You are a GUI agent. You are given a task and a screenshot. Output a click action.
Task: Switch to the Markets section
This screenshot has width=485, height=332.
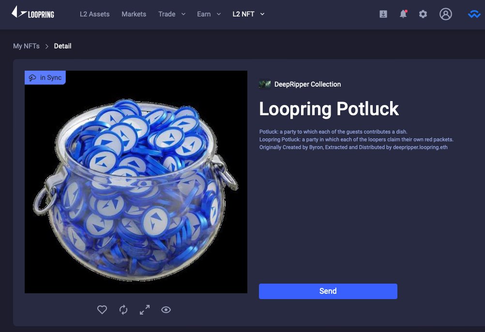(134, 14)
